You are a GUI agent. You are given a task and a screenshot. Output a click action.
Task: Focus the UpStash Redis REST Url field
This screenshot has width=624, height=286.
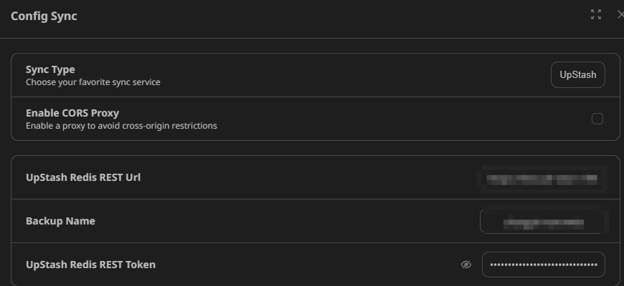(542, 179)
